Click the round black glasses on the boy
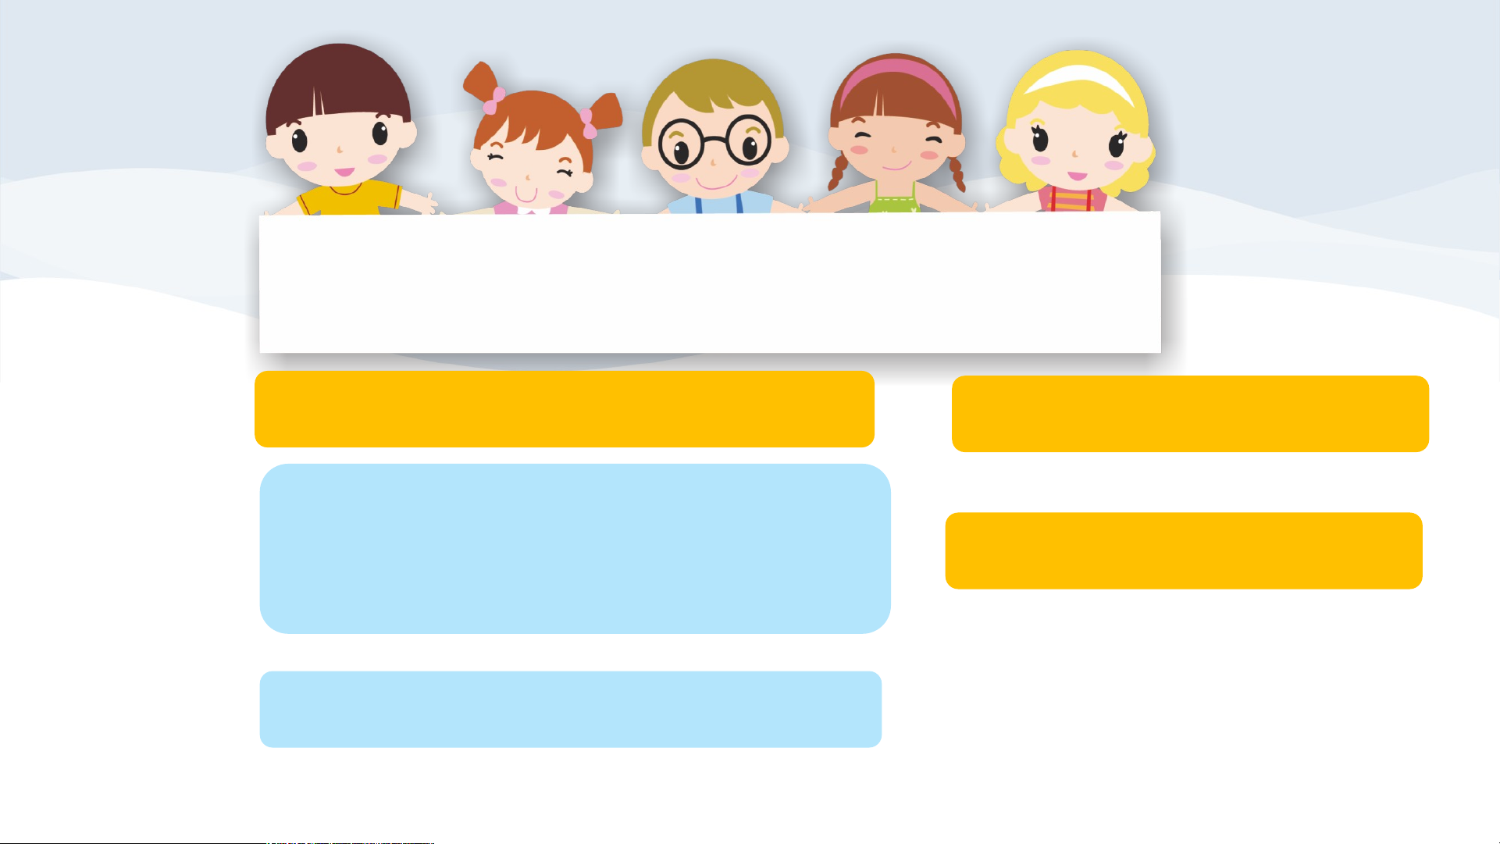 (x=714, y=144)
